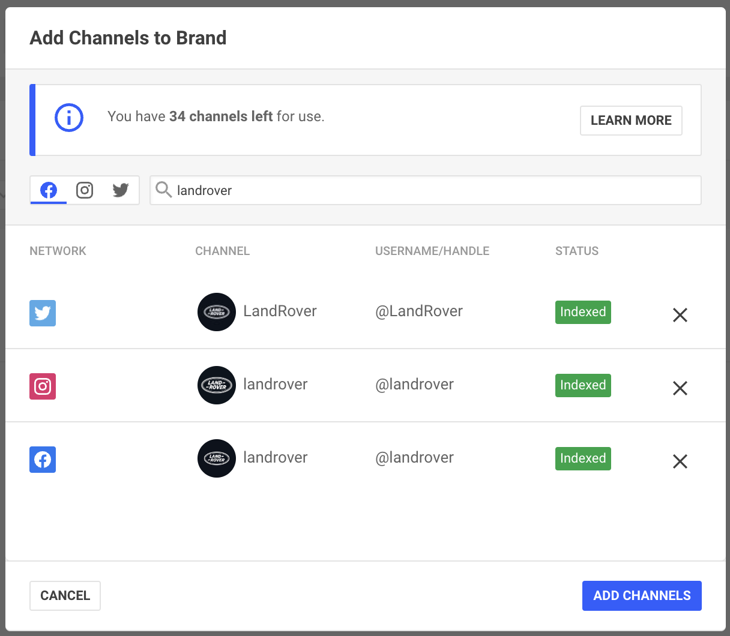Remove the Facebook landrover channel
730x636 pixels.
(x=680, y=461)
